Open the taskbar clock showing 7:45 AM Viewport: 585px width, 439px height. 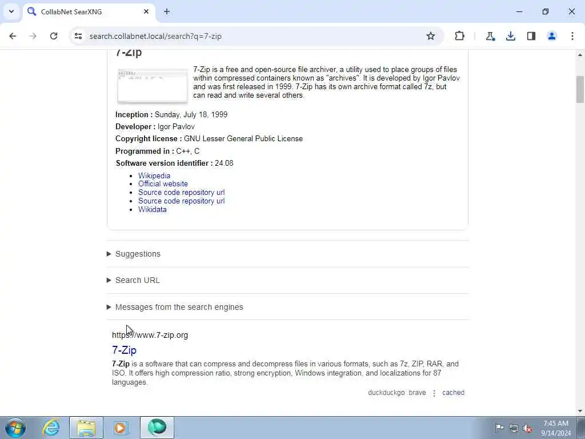[556, 428]
